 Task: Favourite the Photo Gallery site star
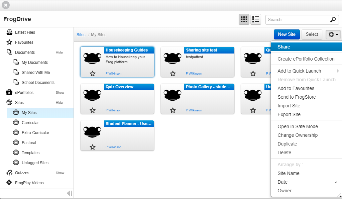tap(173, 110)
